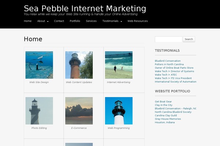Open International Society of Automation link
The image size is (220, 146).
coord(176,82)
